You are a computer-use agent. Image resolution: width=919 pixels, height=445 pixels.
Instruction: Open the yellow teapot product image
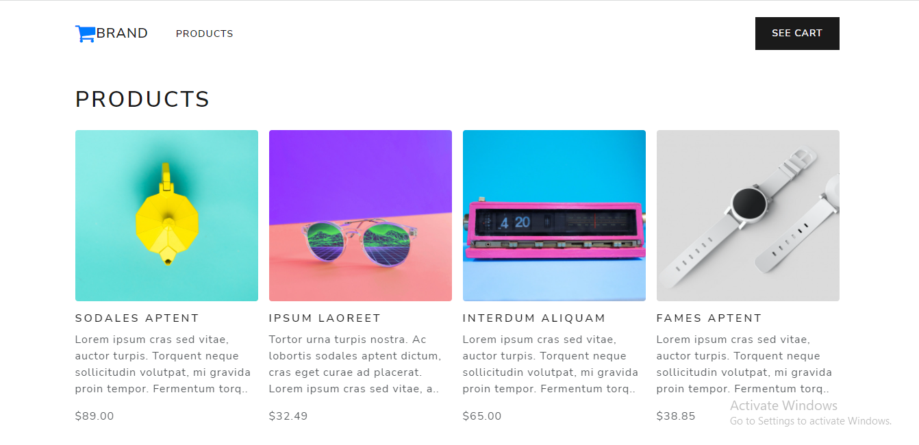[166, 216]
